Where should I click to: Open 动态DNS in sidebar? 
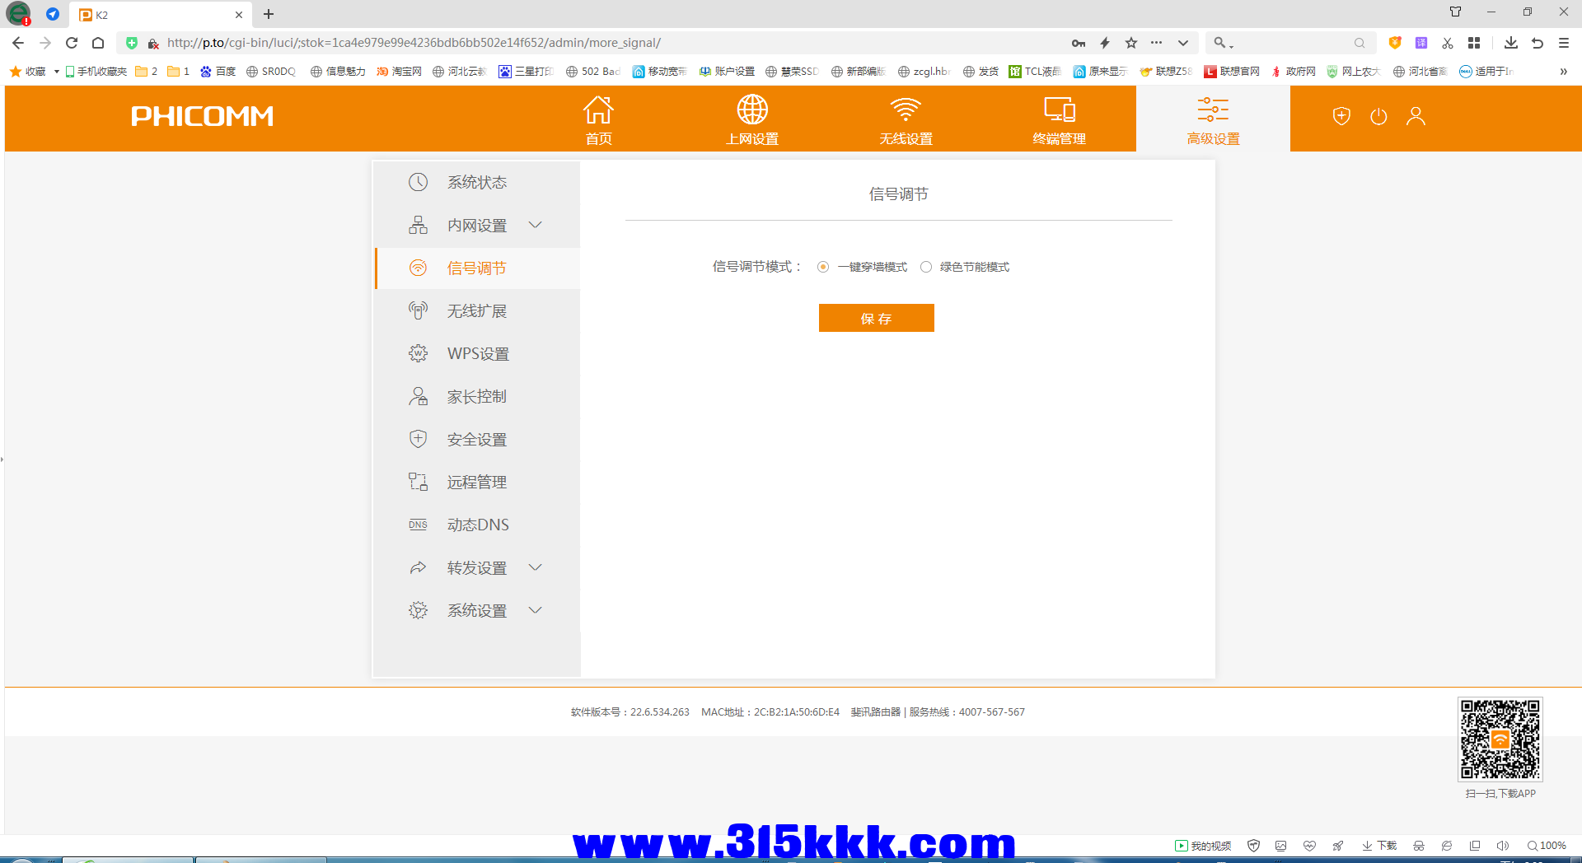pos(477,525)
